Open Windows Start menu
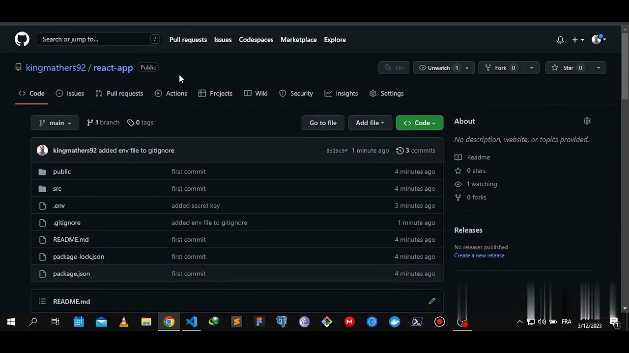Screen dimensions: 629x353 point(11,322)
